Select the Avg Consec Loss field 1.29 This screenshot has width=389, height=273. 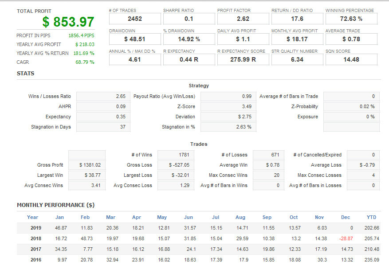coord(176,185)
